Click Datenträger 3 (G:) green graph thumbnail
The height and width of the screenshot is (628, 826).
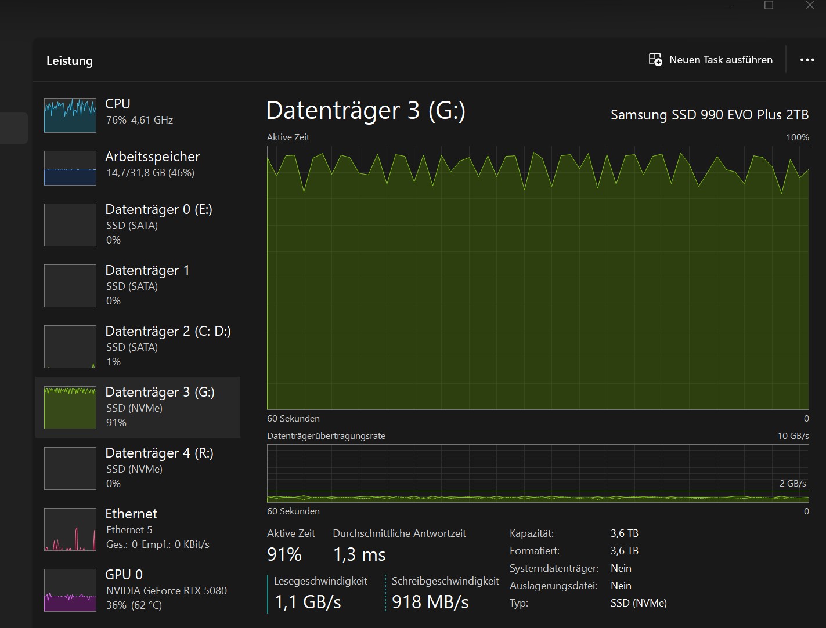point(70,408)
